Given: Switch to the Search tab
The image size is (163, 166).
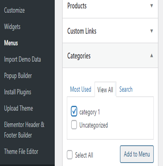Looking at the screenshot, I should point(126,89).
